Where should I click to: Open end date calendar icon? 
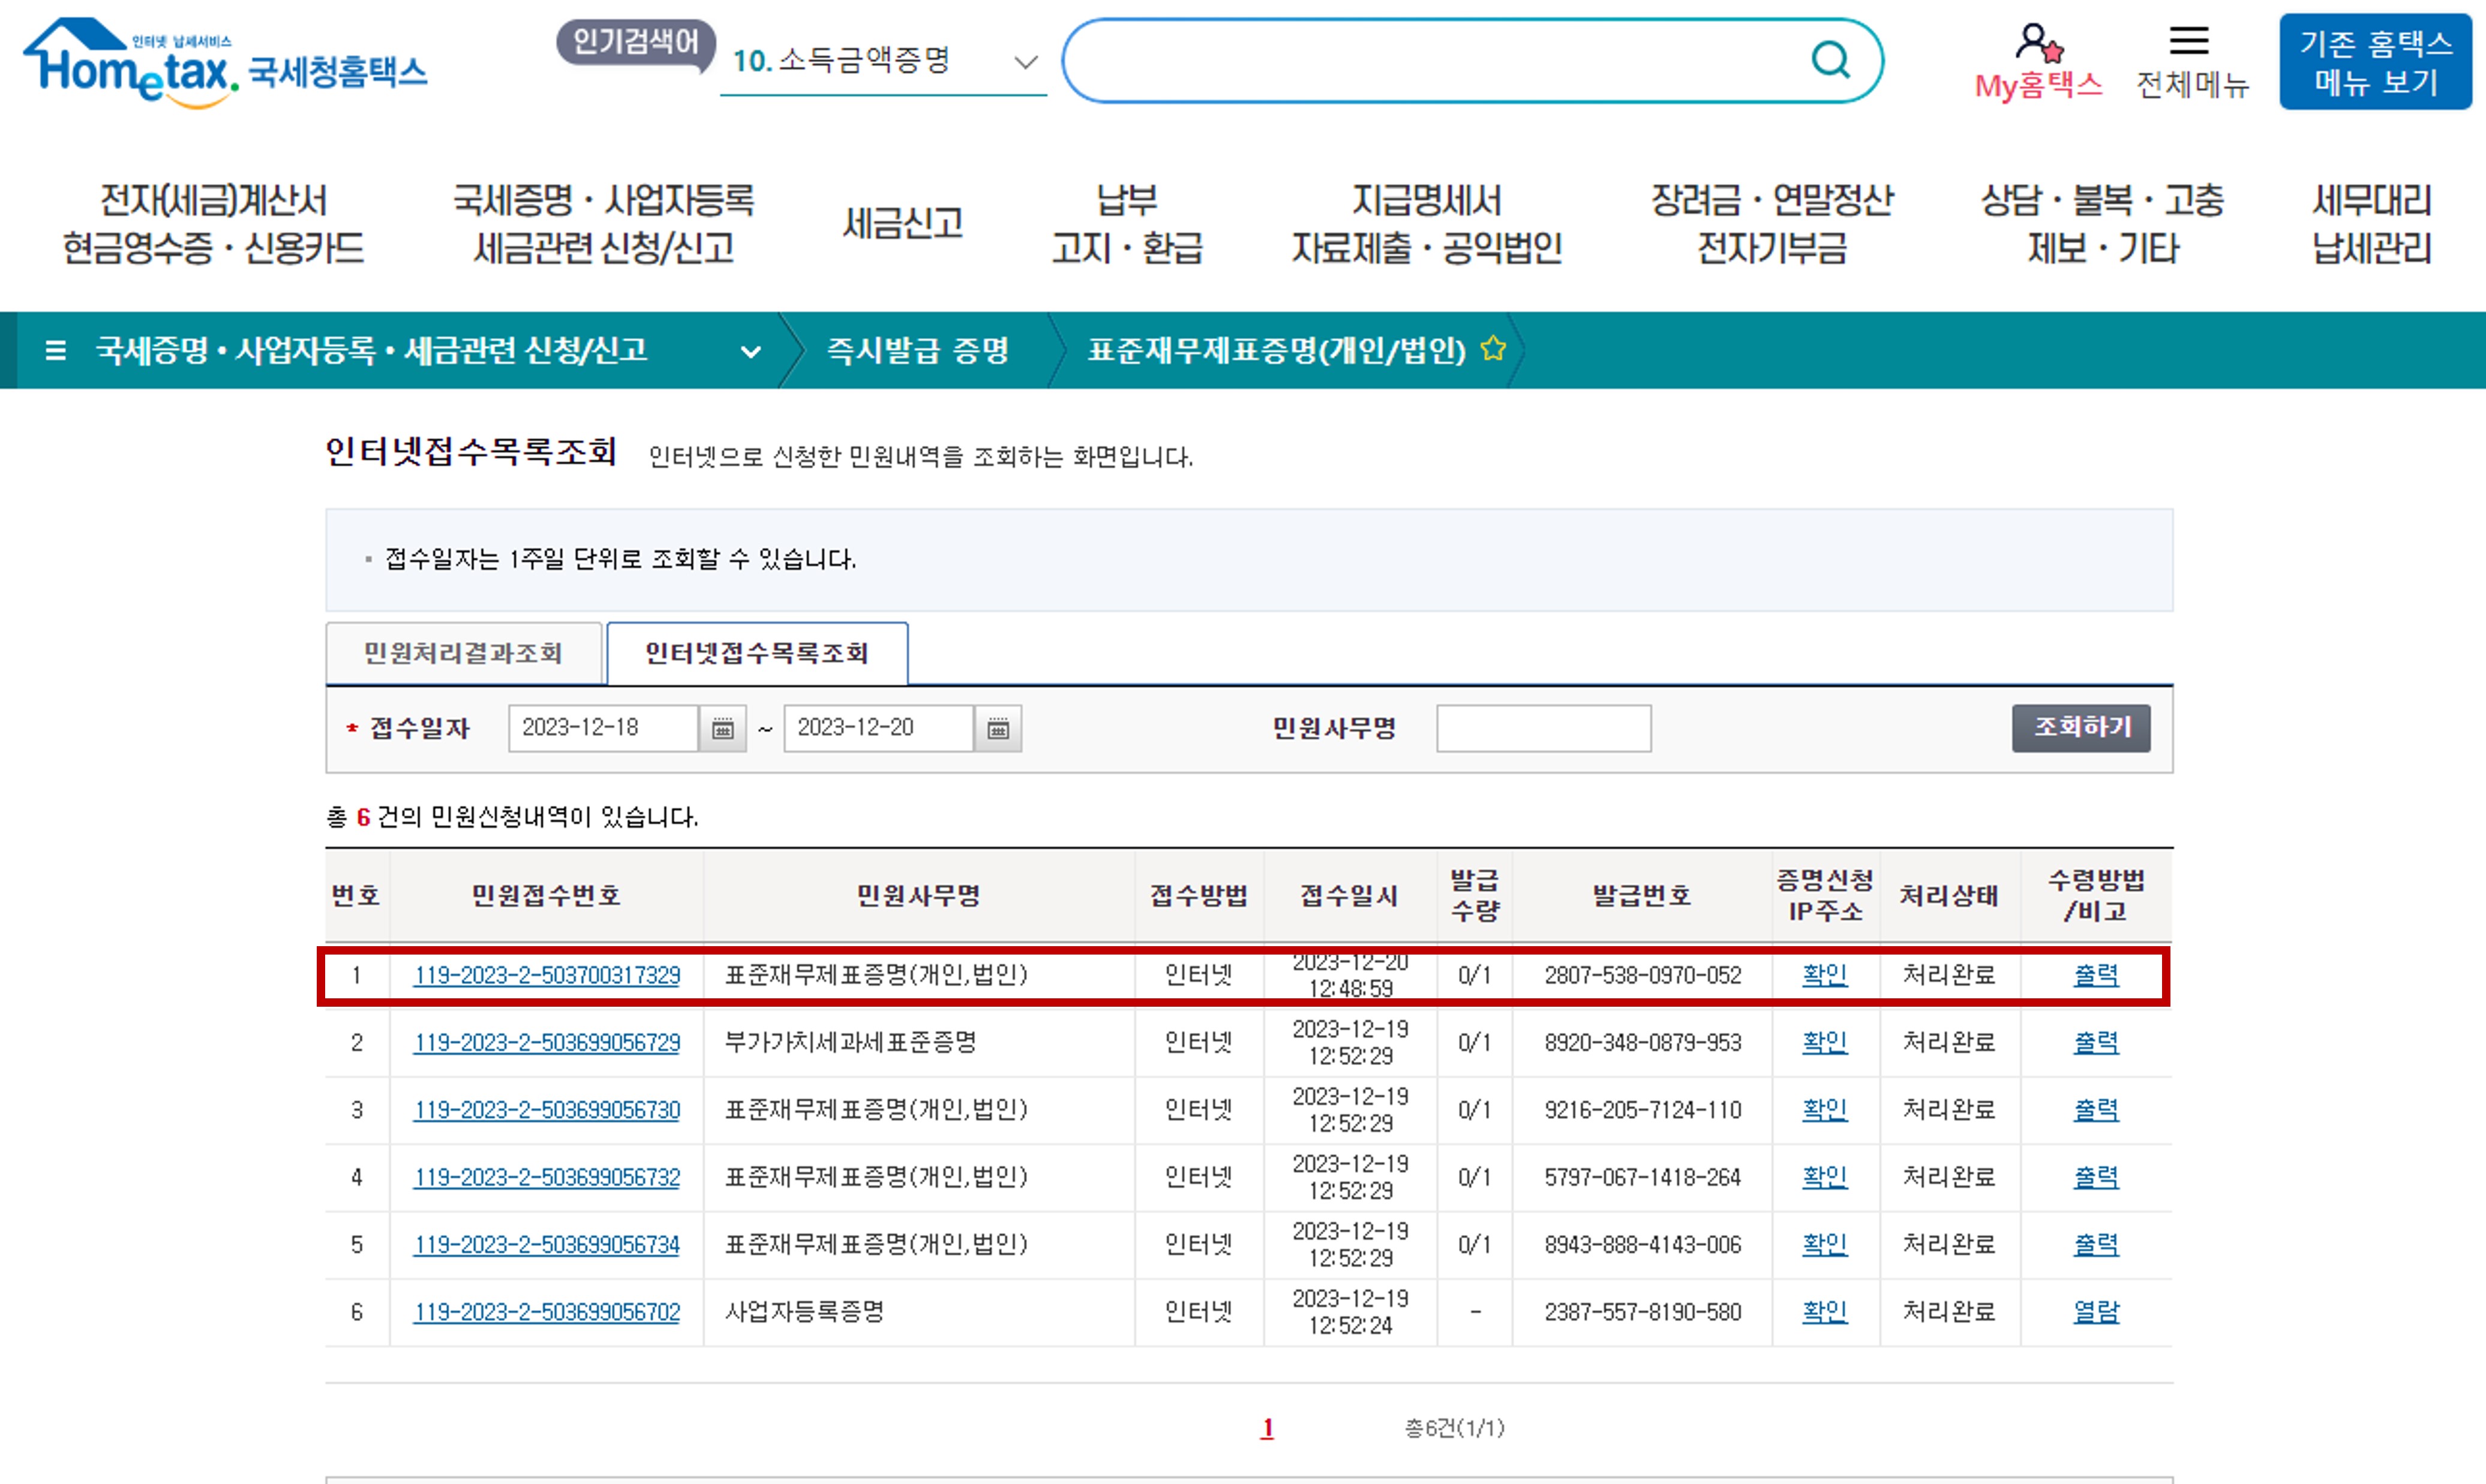[x=998, y=728]
